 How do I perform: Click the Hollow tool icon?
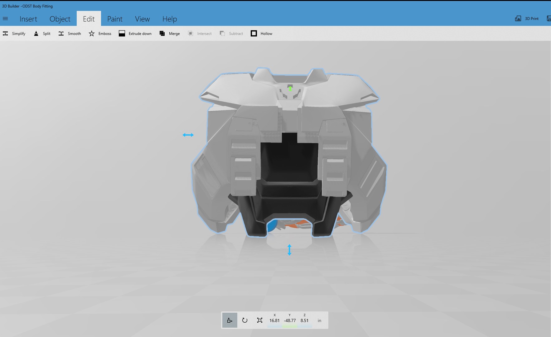[254, 33]
